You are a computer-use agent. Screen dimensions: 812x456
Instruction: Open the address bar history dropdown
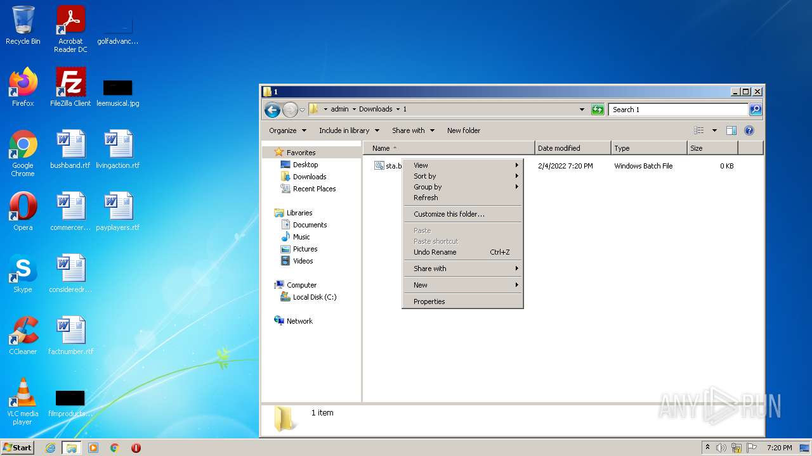point(582,110)
